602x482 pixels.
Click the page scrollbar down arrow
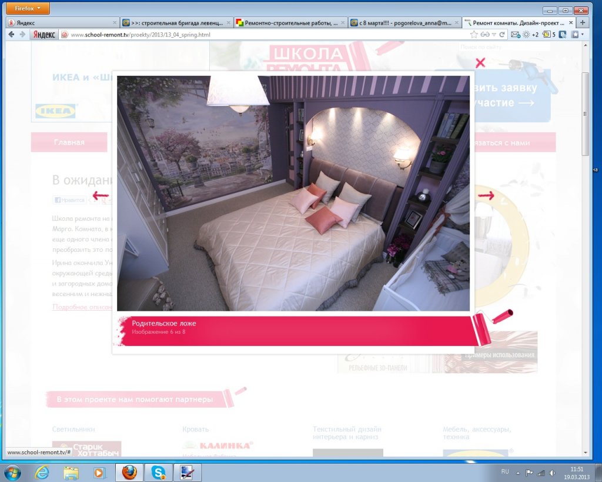[586, 453]
